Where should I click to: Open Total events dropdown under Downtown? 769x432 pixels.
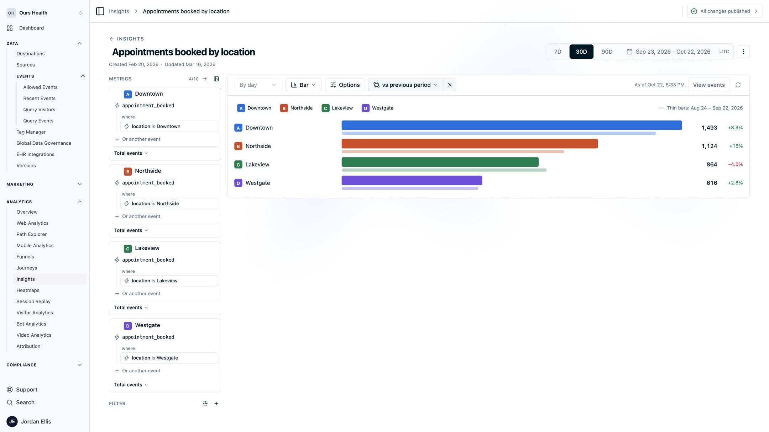click(x=131, y=153)
